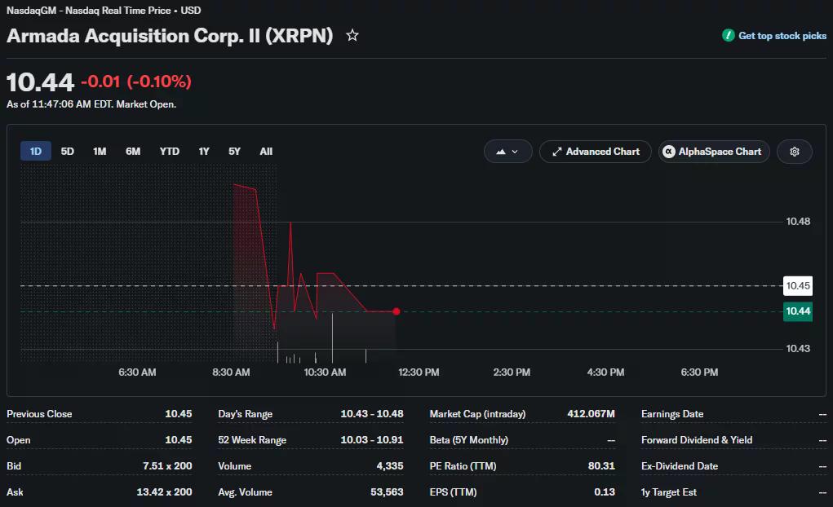The width and height of the screenshot is (833, 507).
Task: Click the 8:30 AM time axis label
Action: tap(231, 373)
